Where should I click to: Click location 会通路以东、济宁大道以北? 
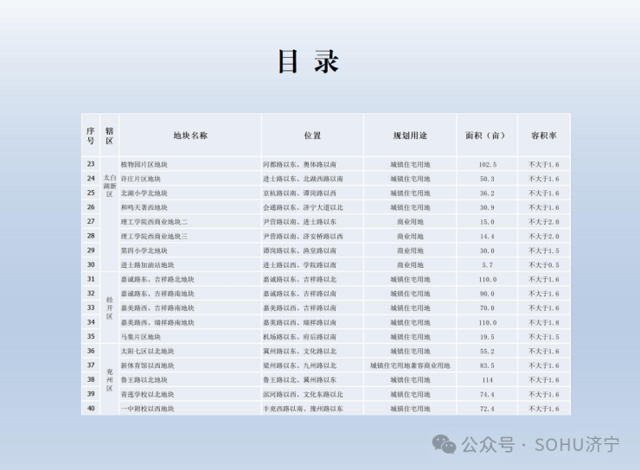pos(303,207)
